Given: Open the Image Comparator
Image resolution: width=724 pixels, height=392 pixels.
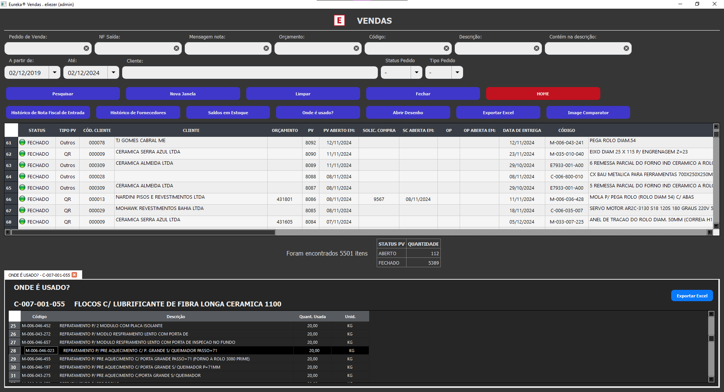Looking at the screenshot, I should click(x=588, y=112).
